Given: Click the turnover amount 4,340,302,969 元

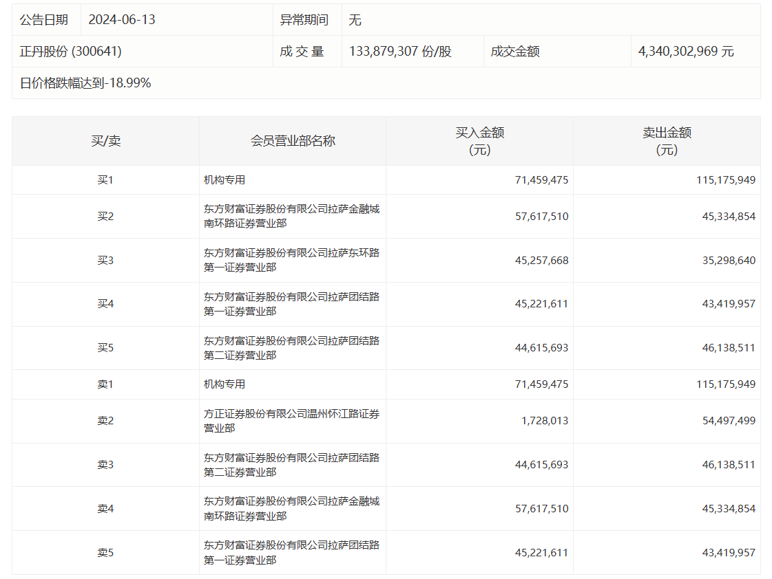Looking at the screenshot, I should (686, 52).
